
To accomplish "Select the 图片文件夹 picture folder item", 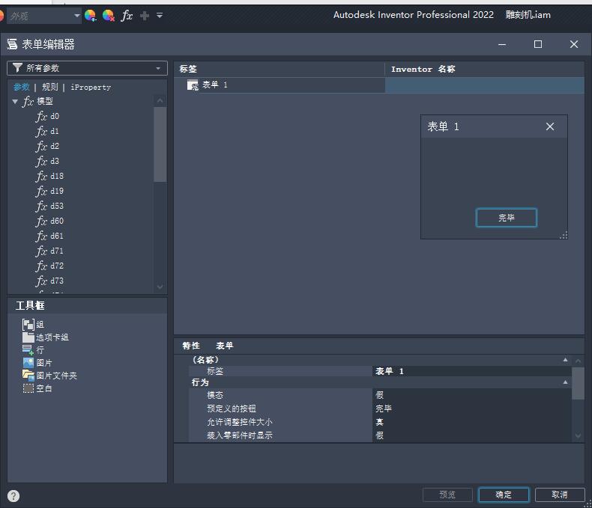I will [49, 376].
